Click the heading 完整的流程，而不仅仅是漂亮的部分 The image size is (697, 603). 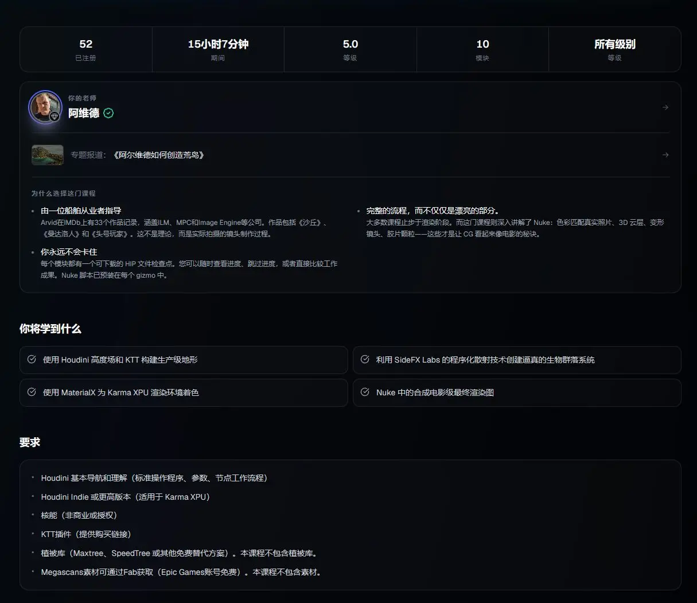433,211
